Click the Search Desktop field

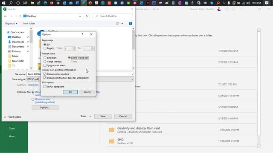click(x=113, y=16)
